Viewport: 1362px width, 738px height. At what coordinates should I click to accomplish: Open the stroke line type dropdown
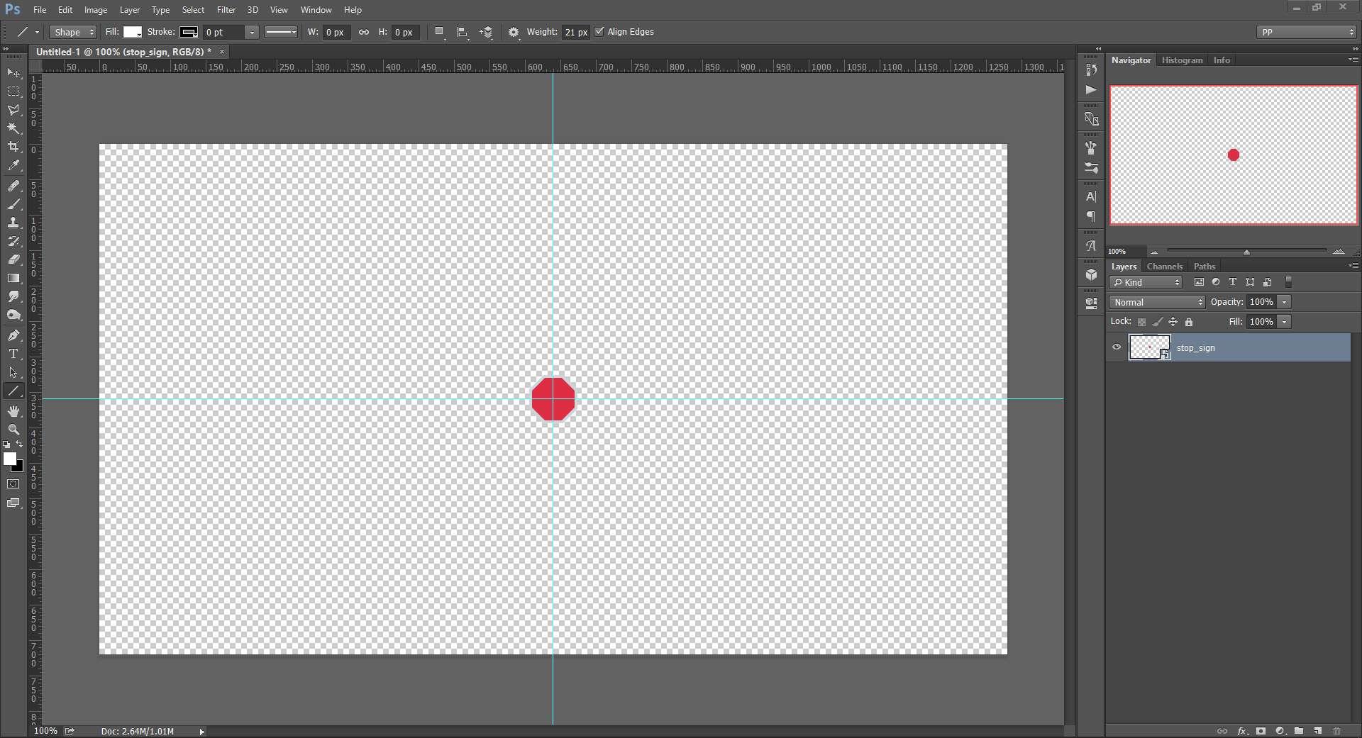281,32
